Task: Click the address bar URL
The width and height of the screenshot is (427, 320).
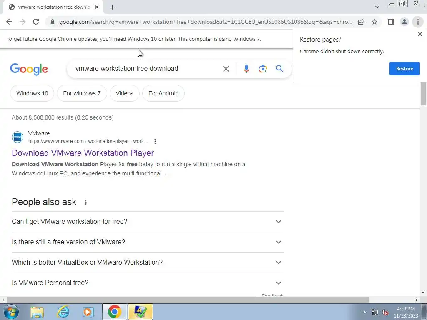Action: click(x=206, y=22)
